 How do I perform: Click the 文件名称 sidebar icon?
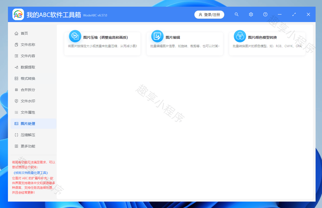click(x=16, y=45)
